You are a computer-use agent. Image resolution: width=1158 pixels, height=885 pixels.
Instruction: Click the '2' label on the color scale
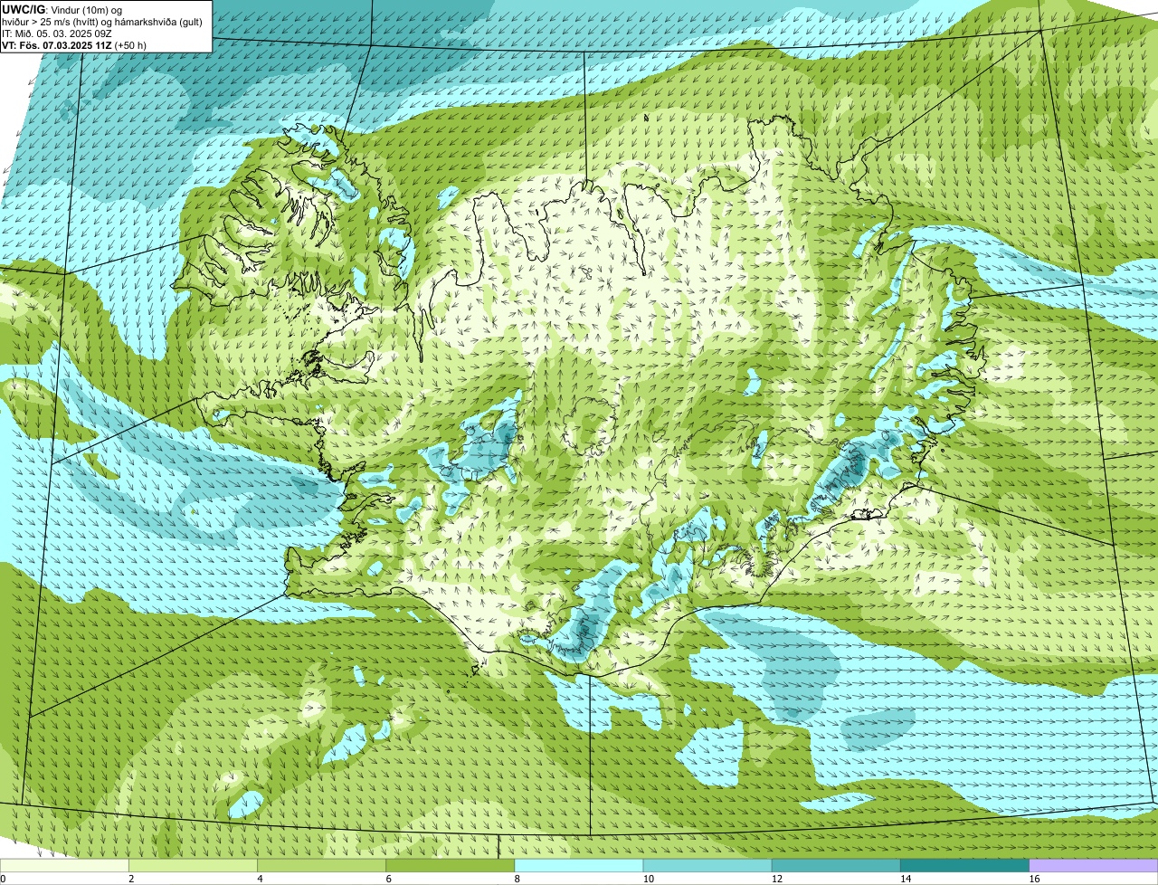131,879
